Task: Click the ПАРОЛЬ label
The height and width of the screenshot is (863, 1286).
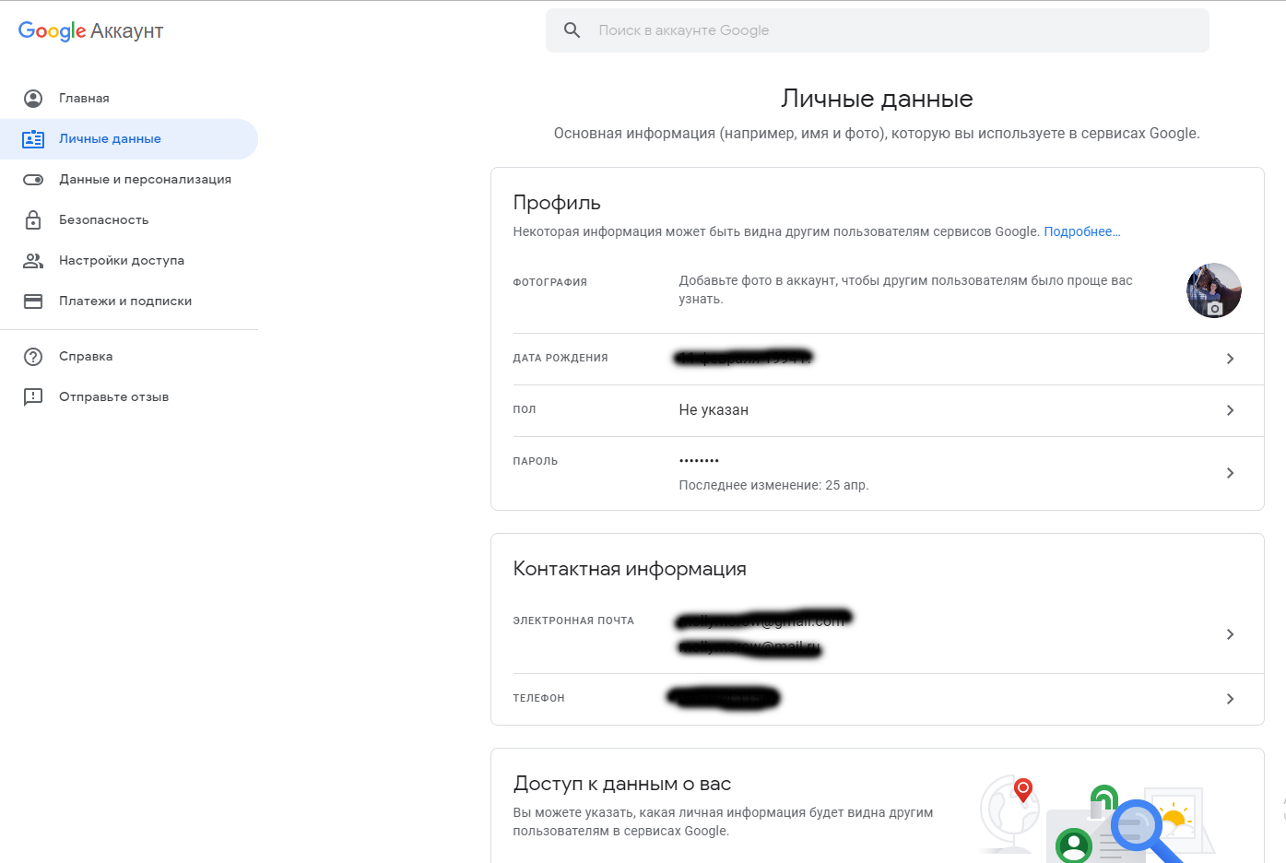Action: click(x=536, y=462)
